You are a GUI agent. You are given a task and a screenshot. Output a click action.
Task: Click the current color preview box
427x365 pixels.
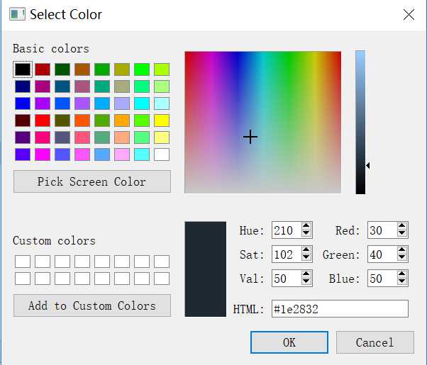pos(205,269)
